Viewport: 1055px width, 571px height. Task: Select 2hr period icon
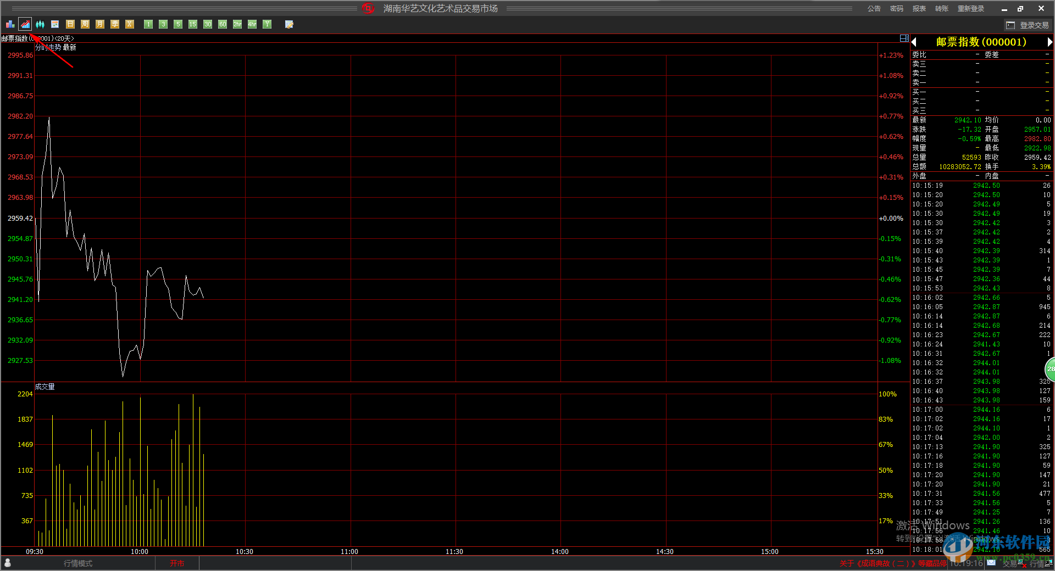[x=237, y=24]
